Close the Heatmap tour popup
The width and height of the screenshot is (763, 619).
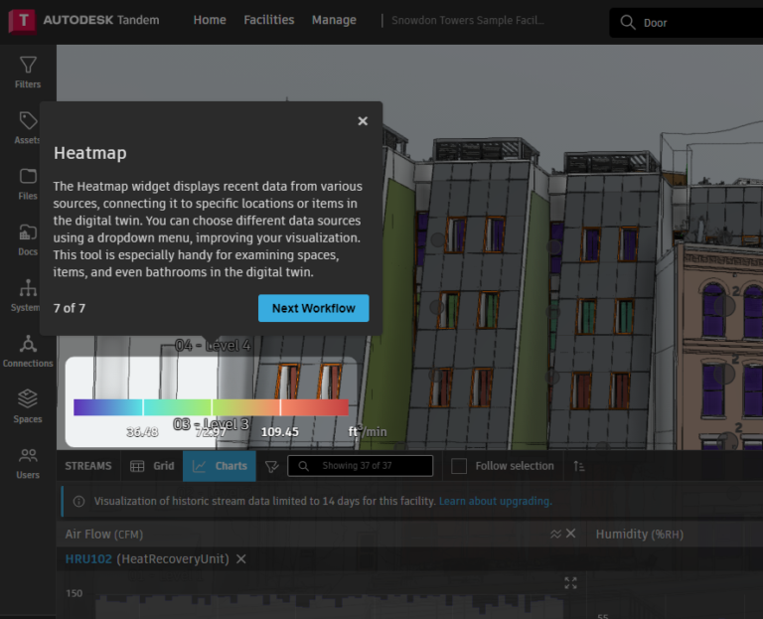point(363,121)
